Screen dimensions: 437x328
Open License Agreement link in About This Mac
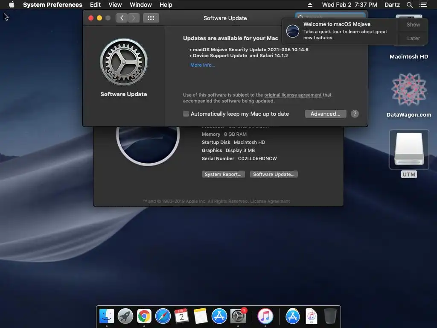(x=270, y=202)
